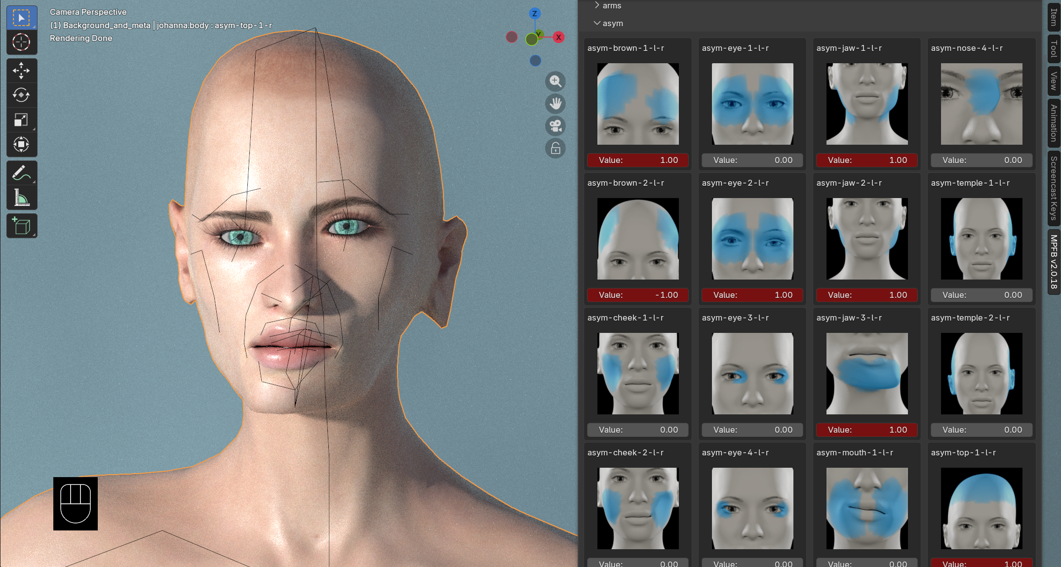The height and width of the screenshot is (567, 1061).
Task: Click asym-temple-1-l-r value field
Action: [982, 295]
